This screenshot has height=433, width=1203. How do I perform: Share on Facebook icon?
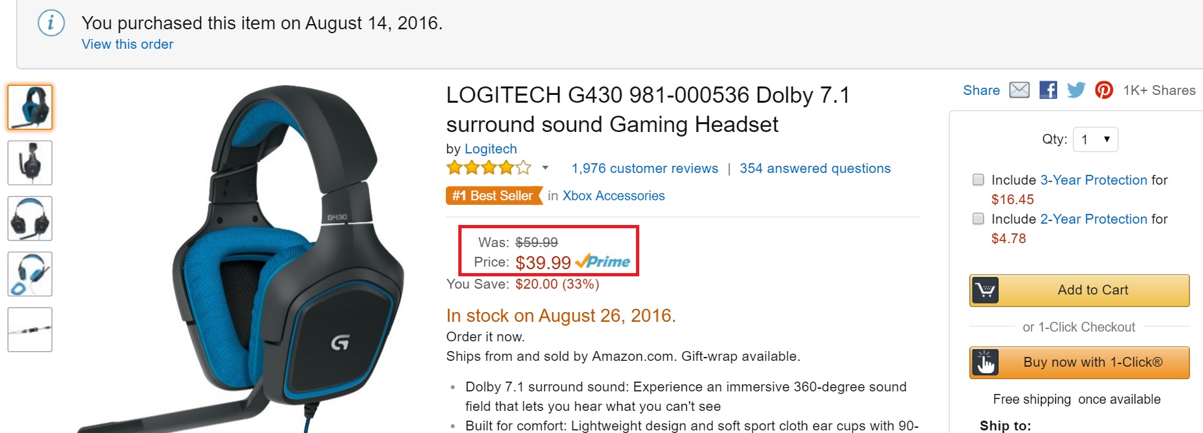click(x=1048, y=90)
